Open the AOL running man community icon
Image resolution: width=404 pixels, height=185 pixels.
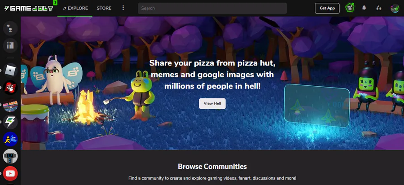10,139
